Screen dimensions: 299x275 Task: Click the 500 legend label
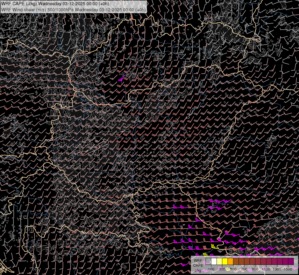[x=233, y=269]
